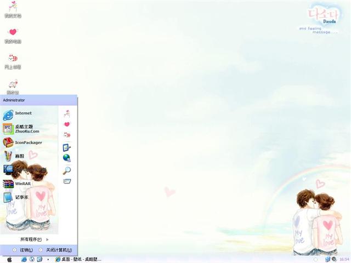Open the My Documents desktop icon
This screenshot has height=263, width=351.
click(13, 9)
